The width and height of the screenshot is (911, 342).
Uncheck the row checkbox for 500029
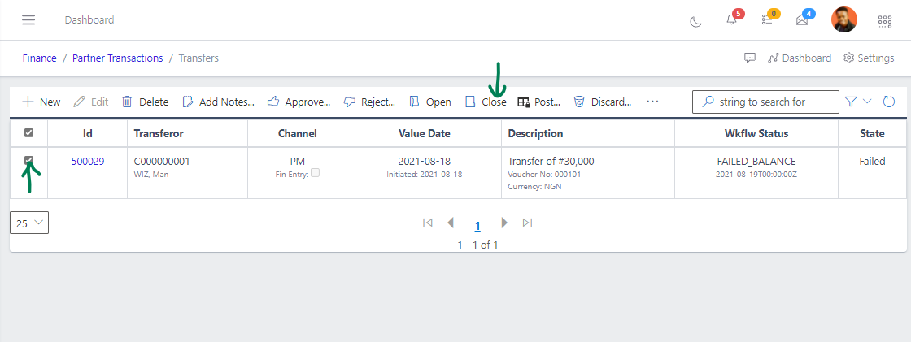[x=29, y=161]
